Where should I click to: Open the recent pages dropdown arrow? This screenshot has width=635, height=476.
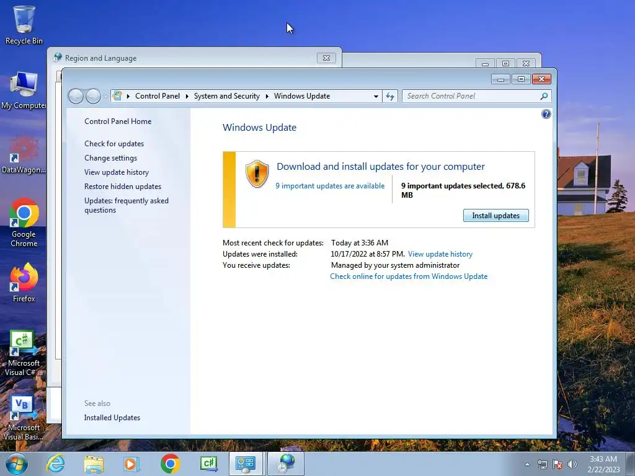(x=105, y=96)
